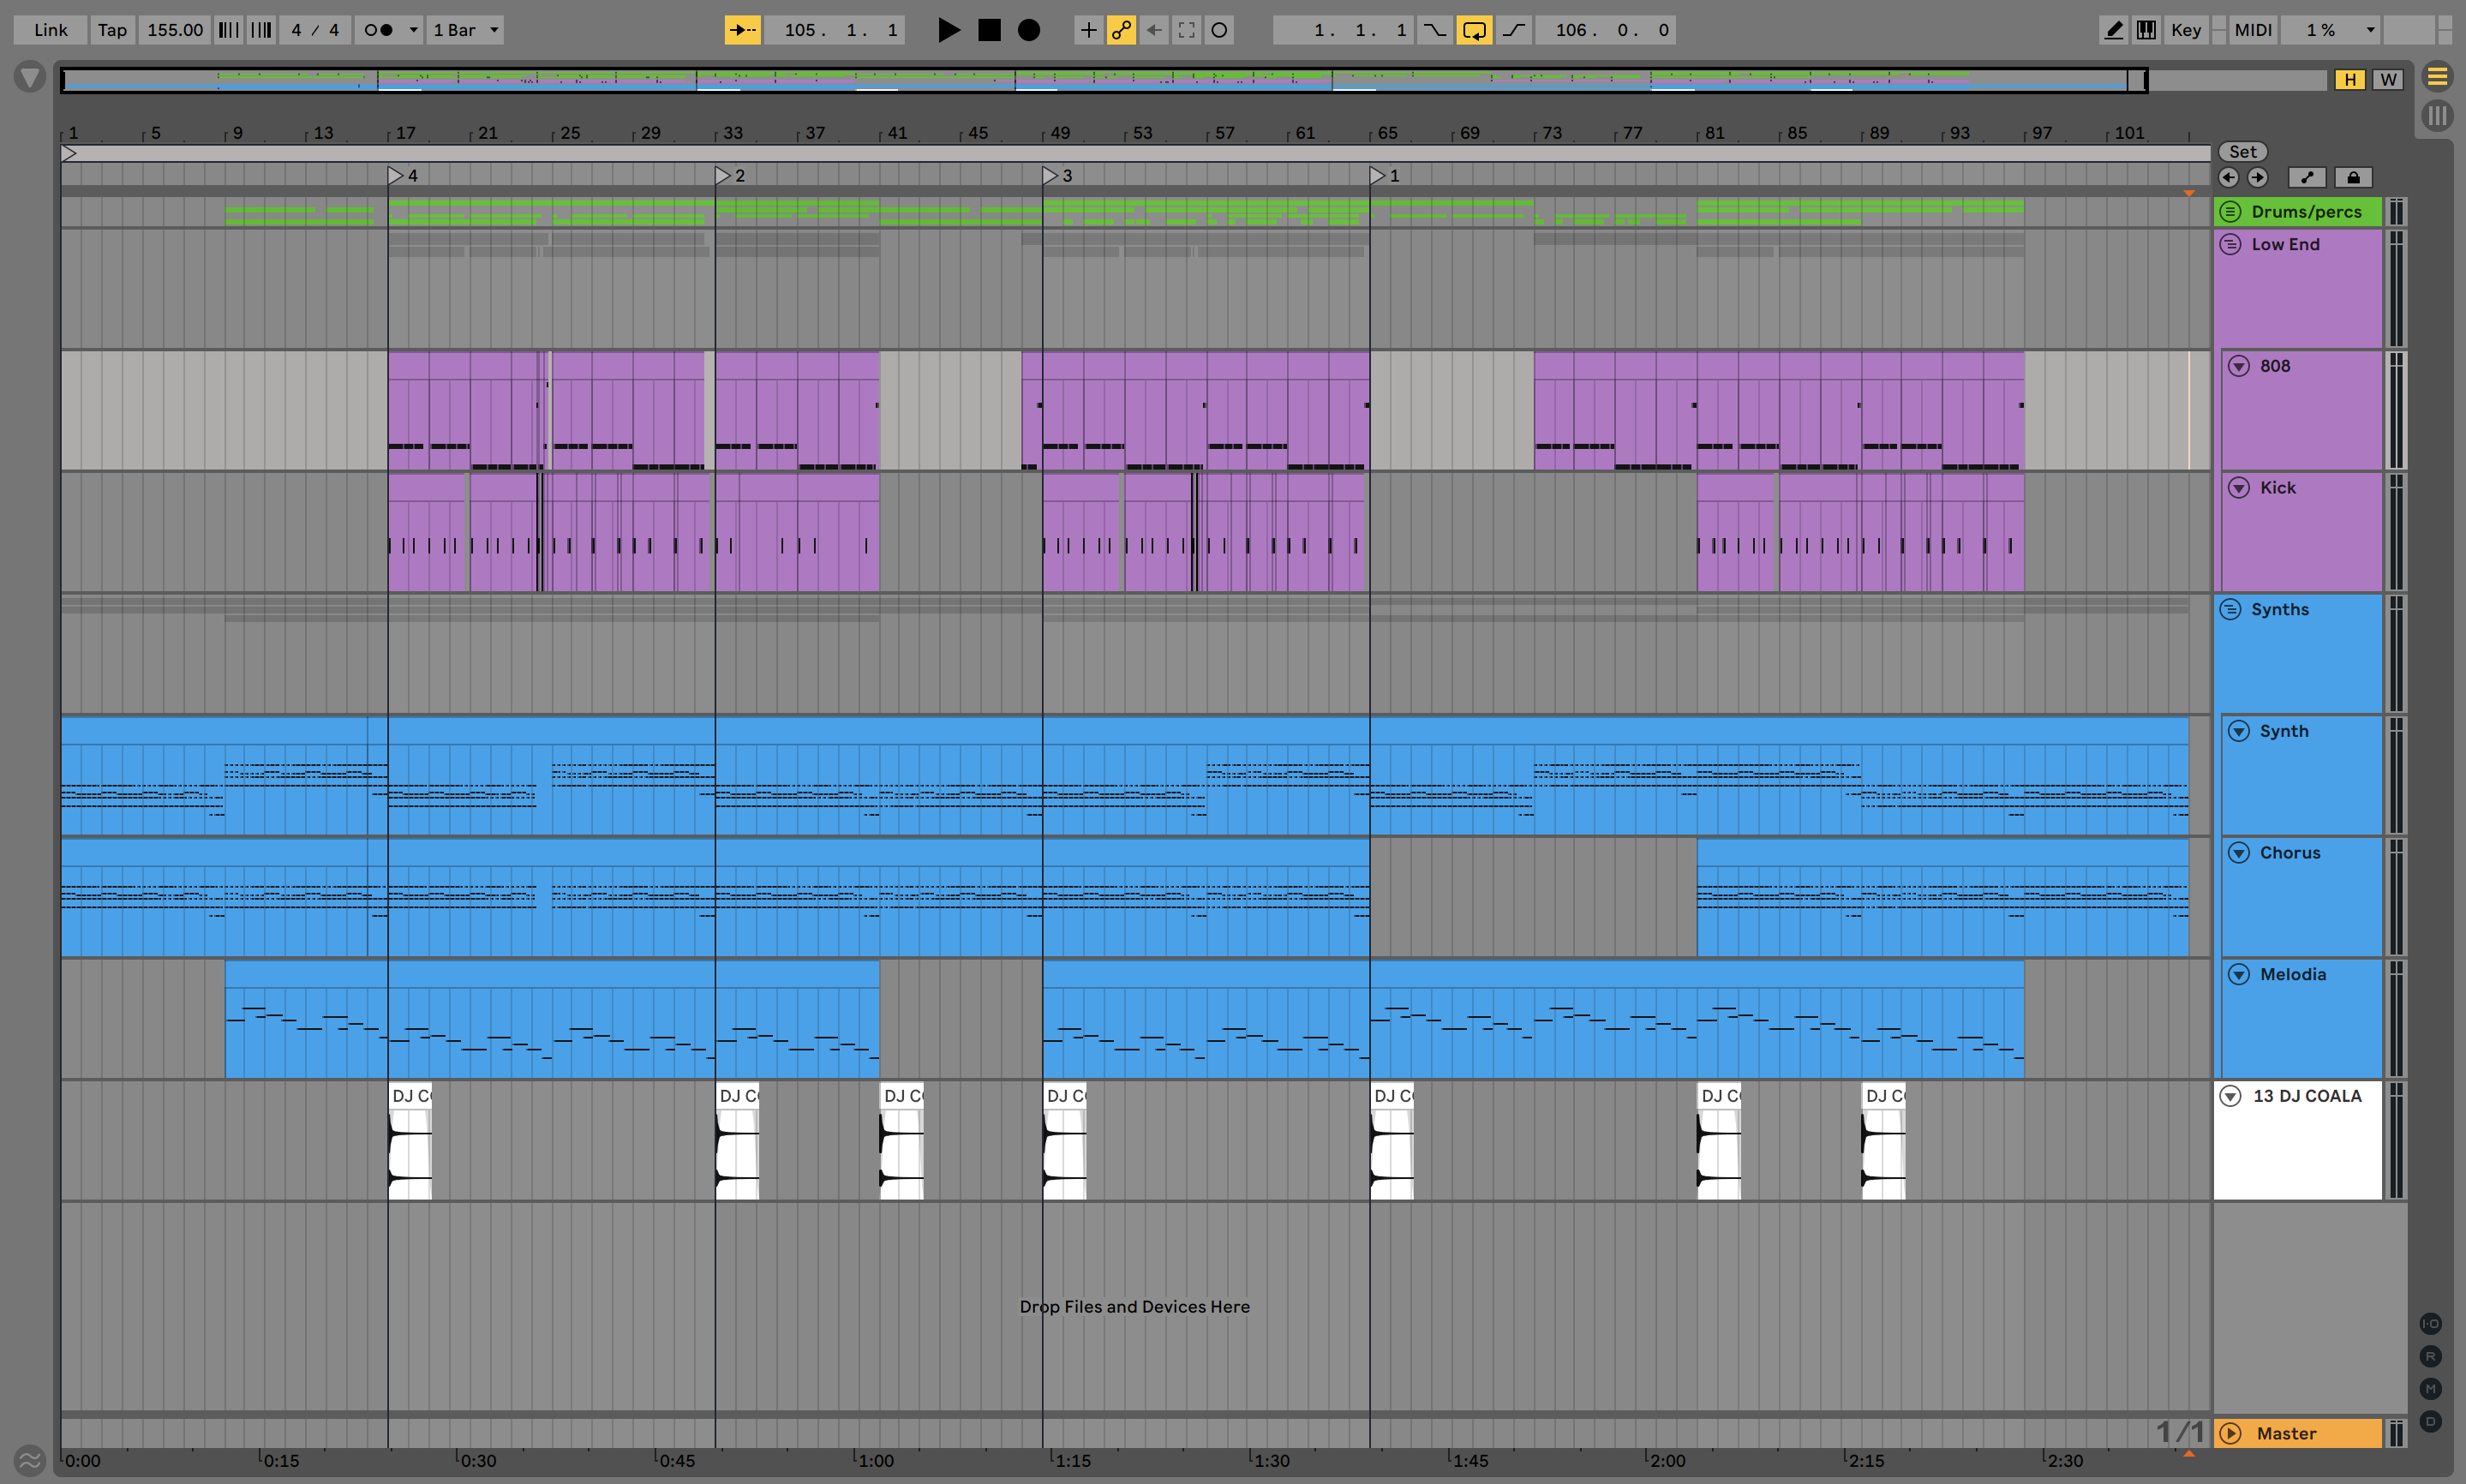The height and width of the screenshot is (1484, 2466).
Task: Click the Tap tempo button
Action: click(112, 30)
